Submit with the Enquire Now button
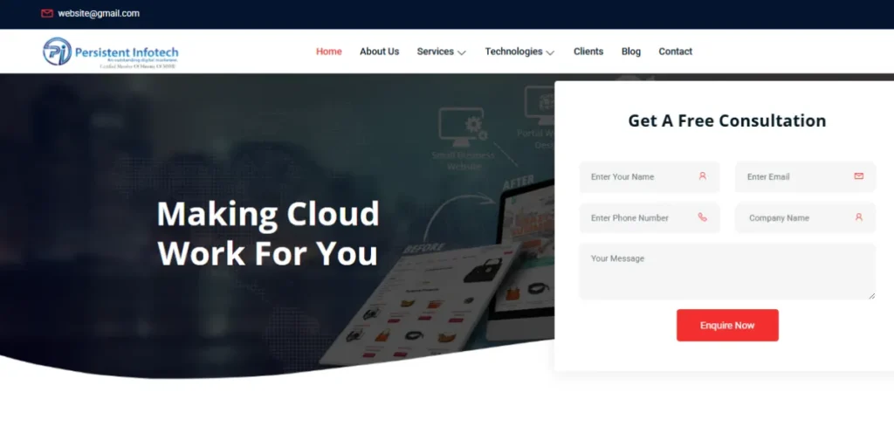This screenshot has height=447, width=894. click(727, 326)
